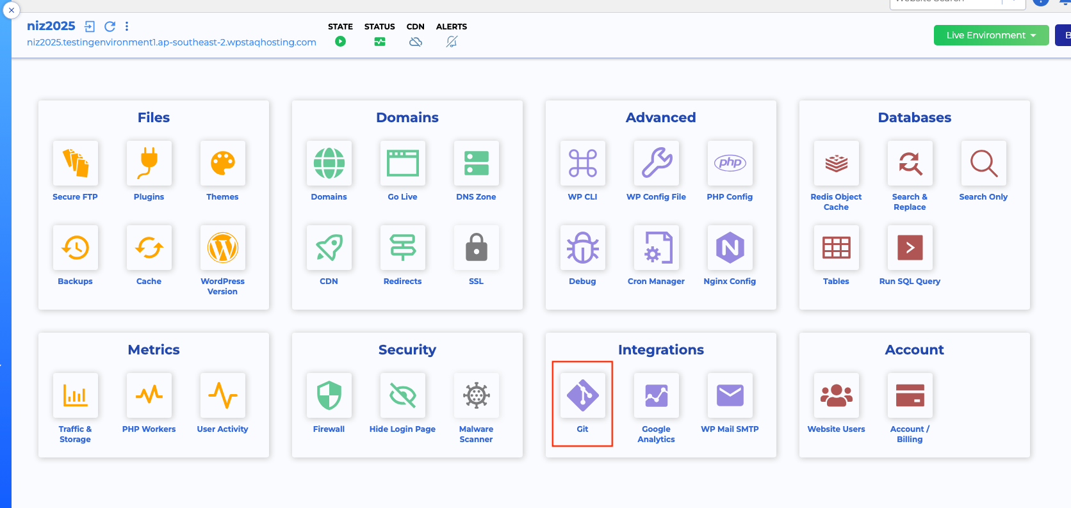
Task: Open Google Analytics integration
Action: [657, 395]
